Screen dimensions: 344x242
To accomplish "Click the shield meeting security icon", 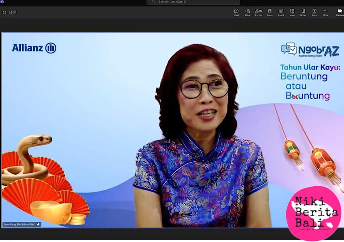I will pos(4,13).
